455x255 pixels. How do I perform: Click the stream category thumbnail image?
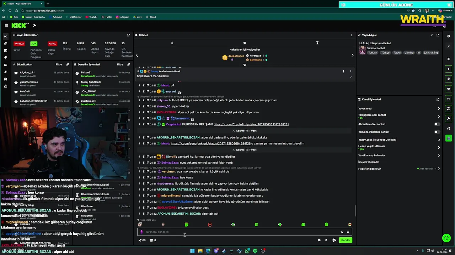[362, 50]
